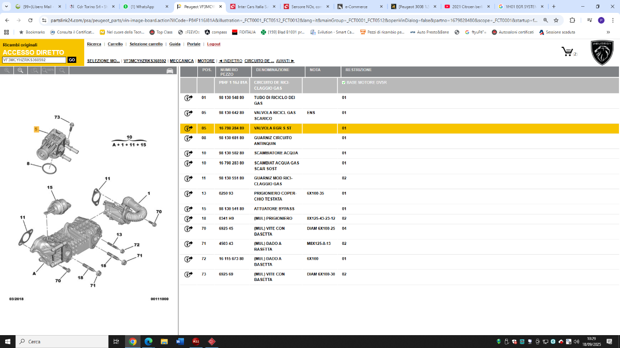Click the Windows Cerca search box
This screenshot has height=348, width=620.
62,341
